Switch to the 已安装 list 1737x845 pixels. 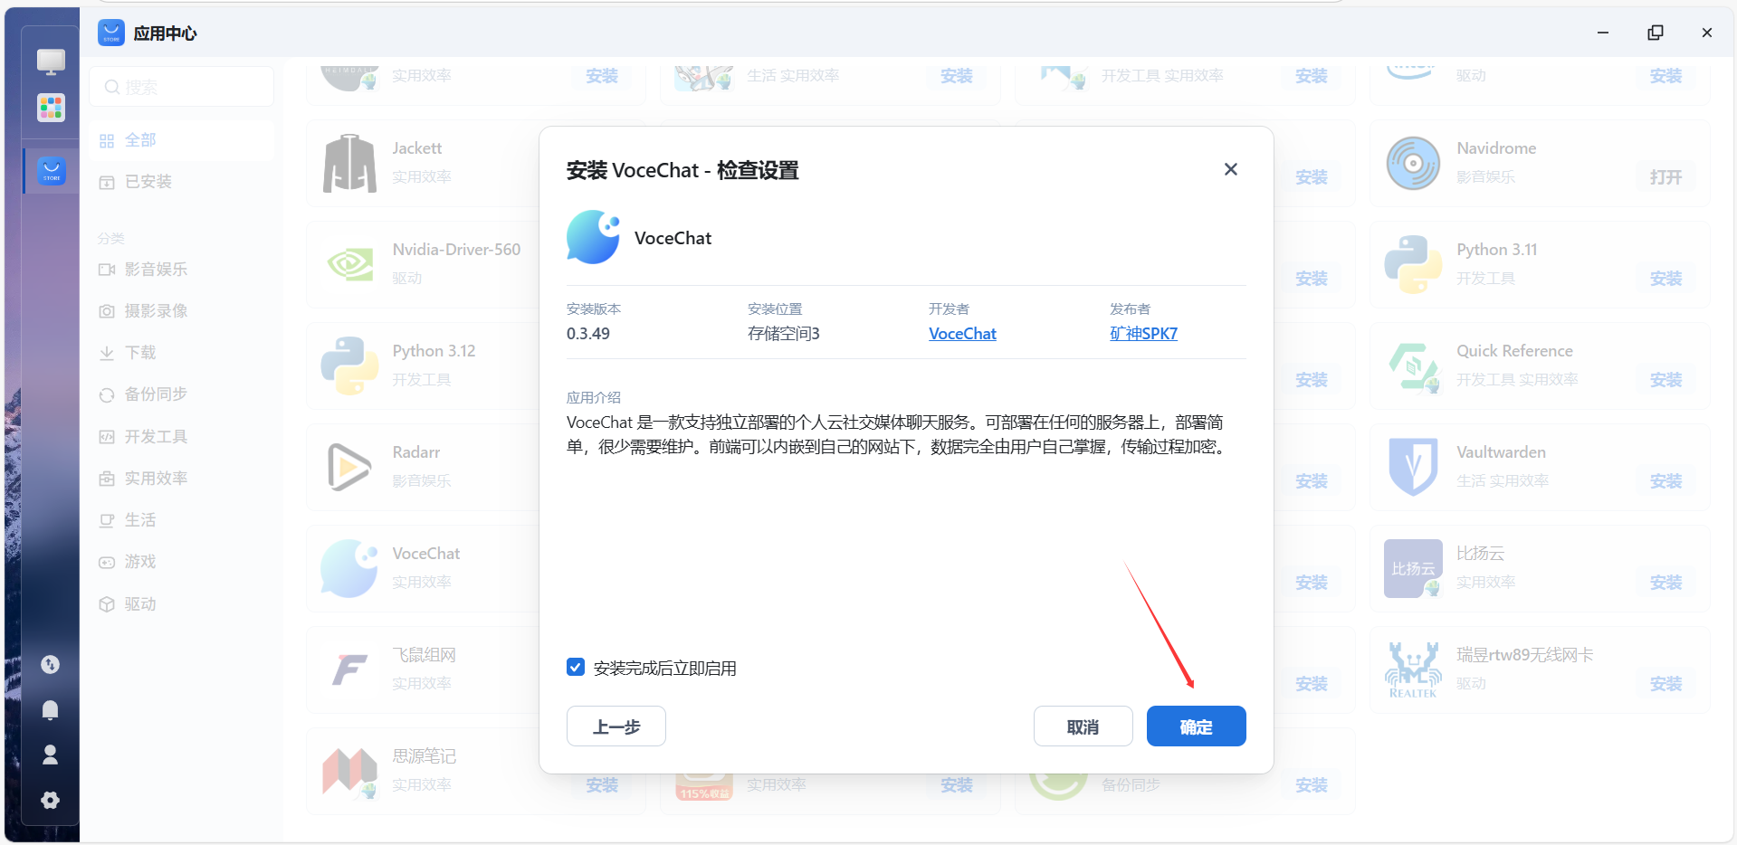click(182, 182)
